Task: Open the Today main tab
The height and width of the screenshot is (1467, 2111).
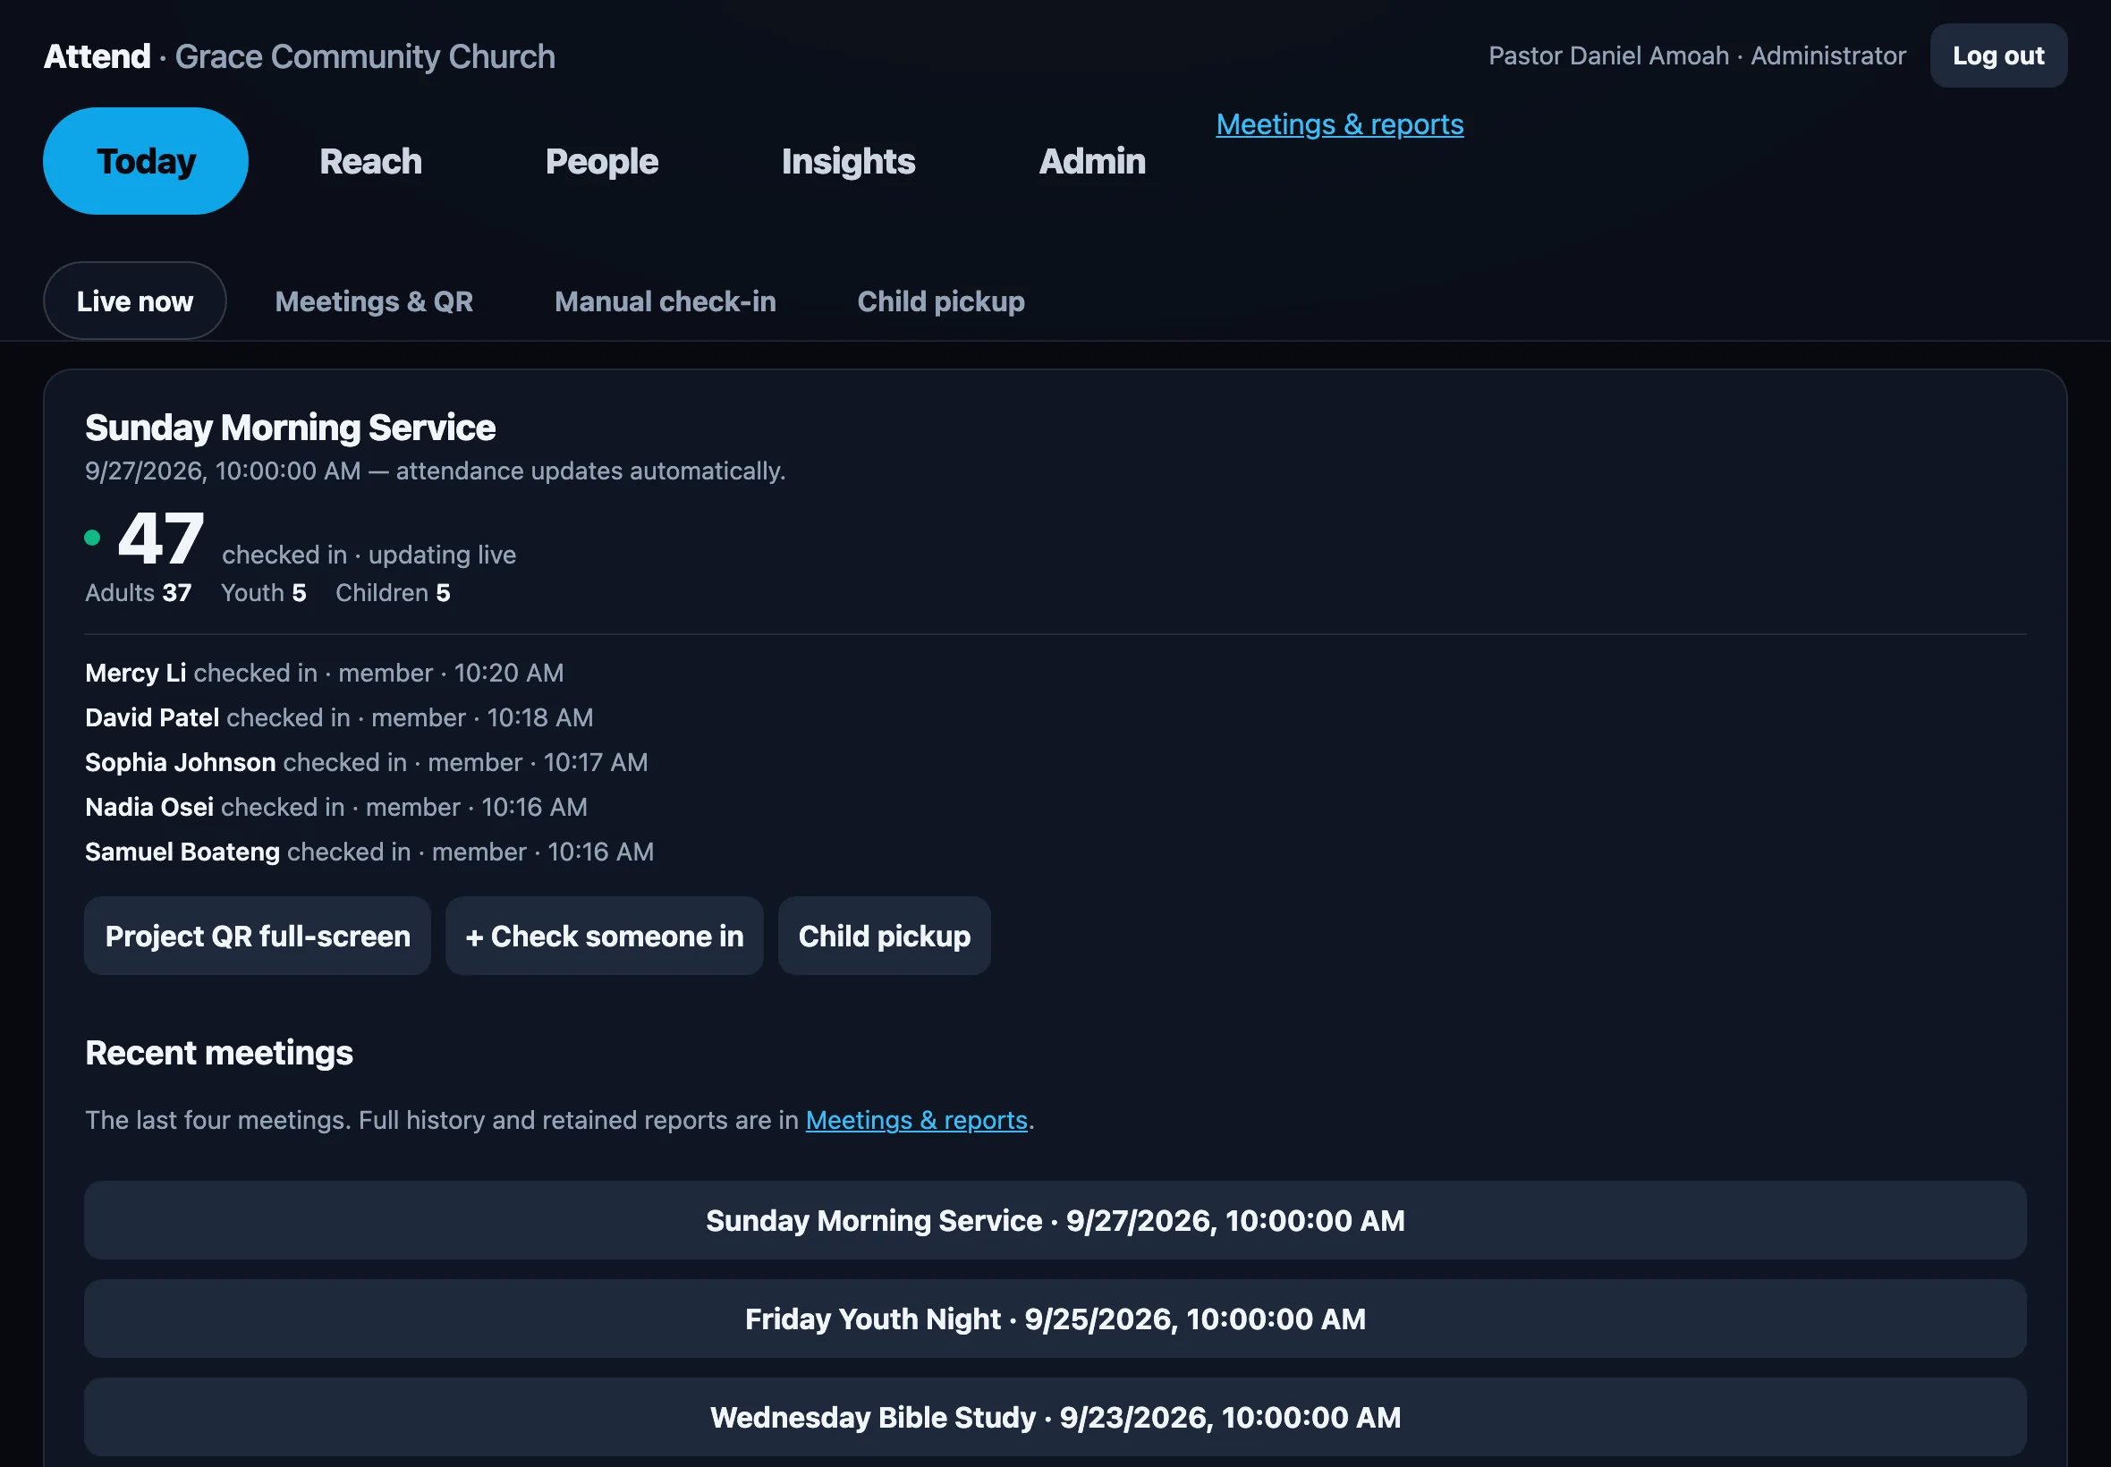Action: [145, 161]
